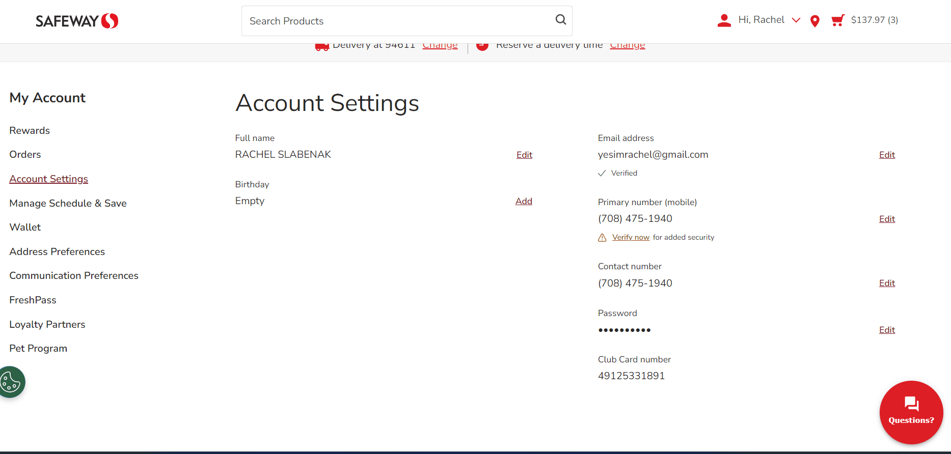Image resolution: width=951 pixels, height=454 pixels.
Task: Click the cart total $137.97 (3)
Action: pos(875,20)
